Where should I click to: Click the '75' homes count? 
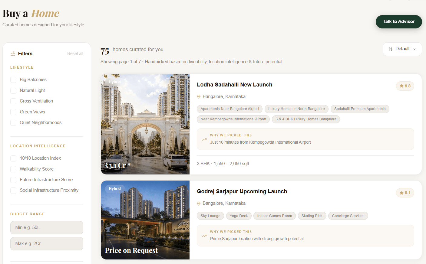click(x=105, y=51)
